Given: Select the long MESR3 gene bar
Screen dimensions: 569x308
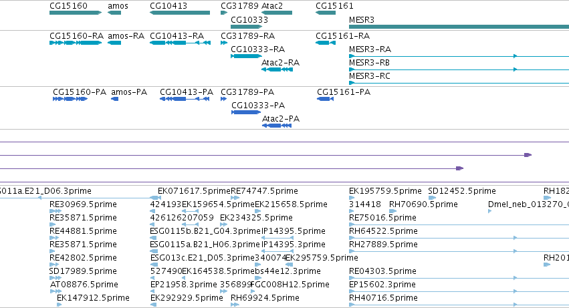Looking at the screenshot, I should (459, 27).
